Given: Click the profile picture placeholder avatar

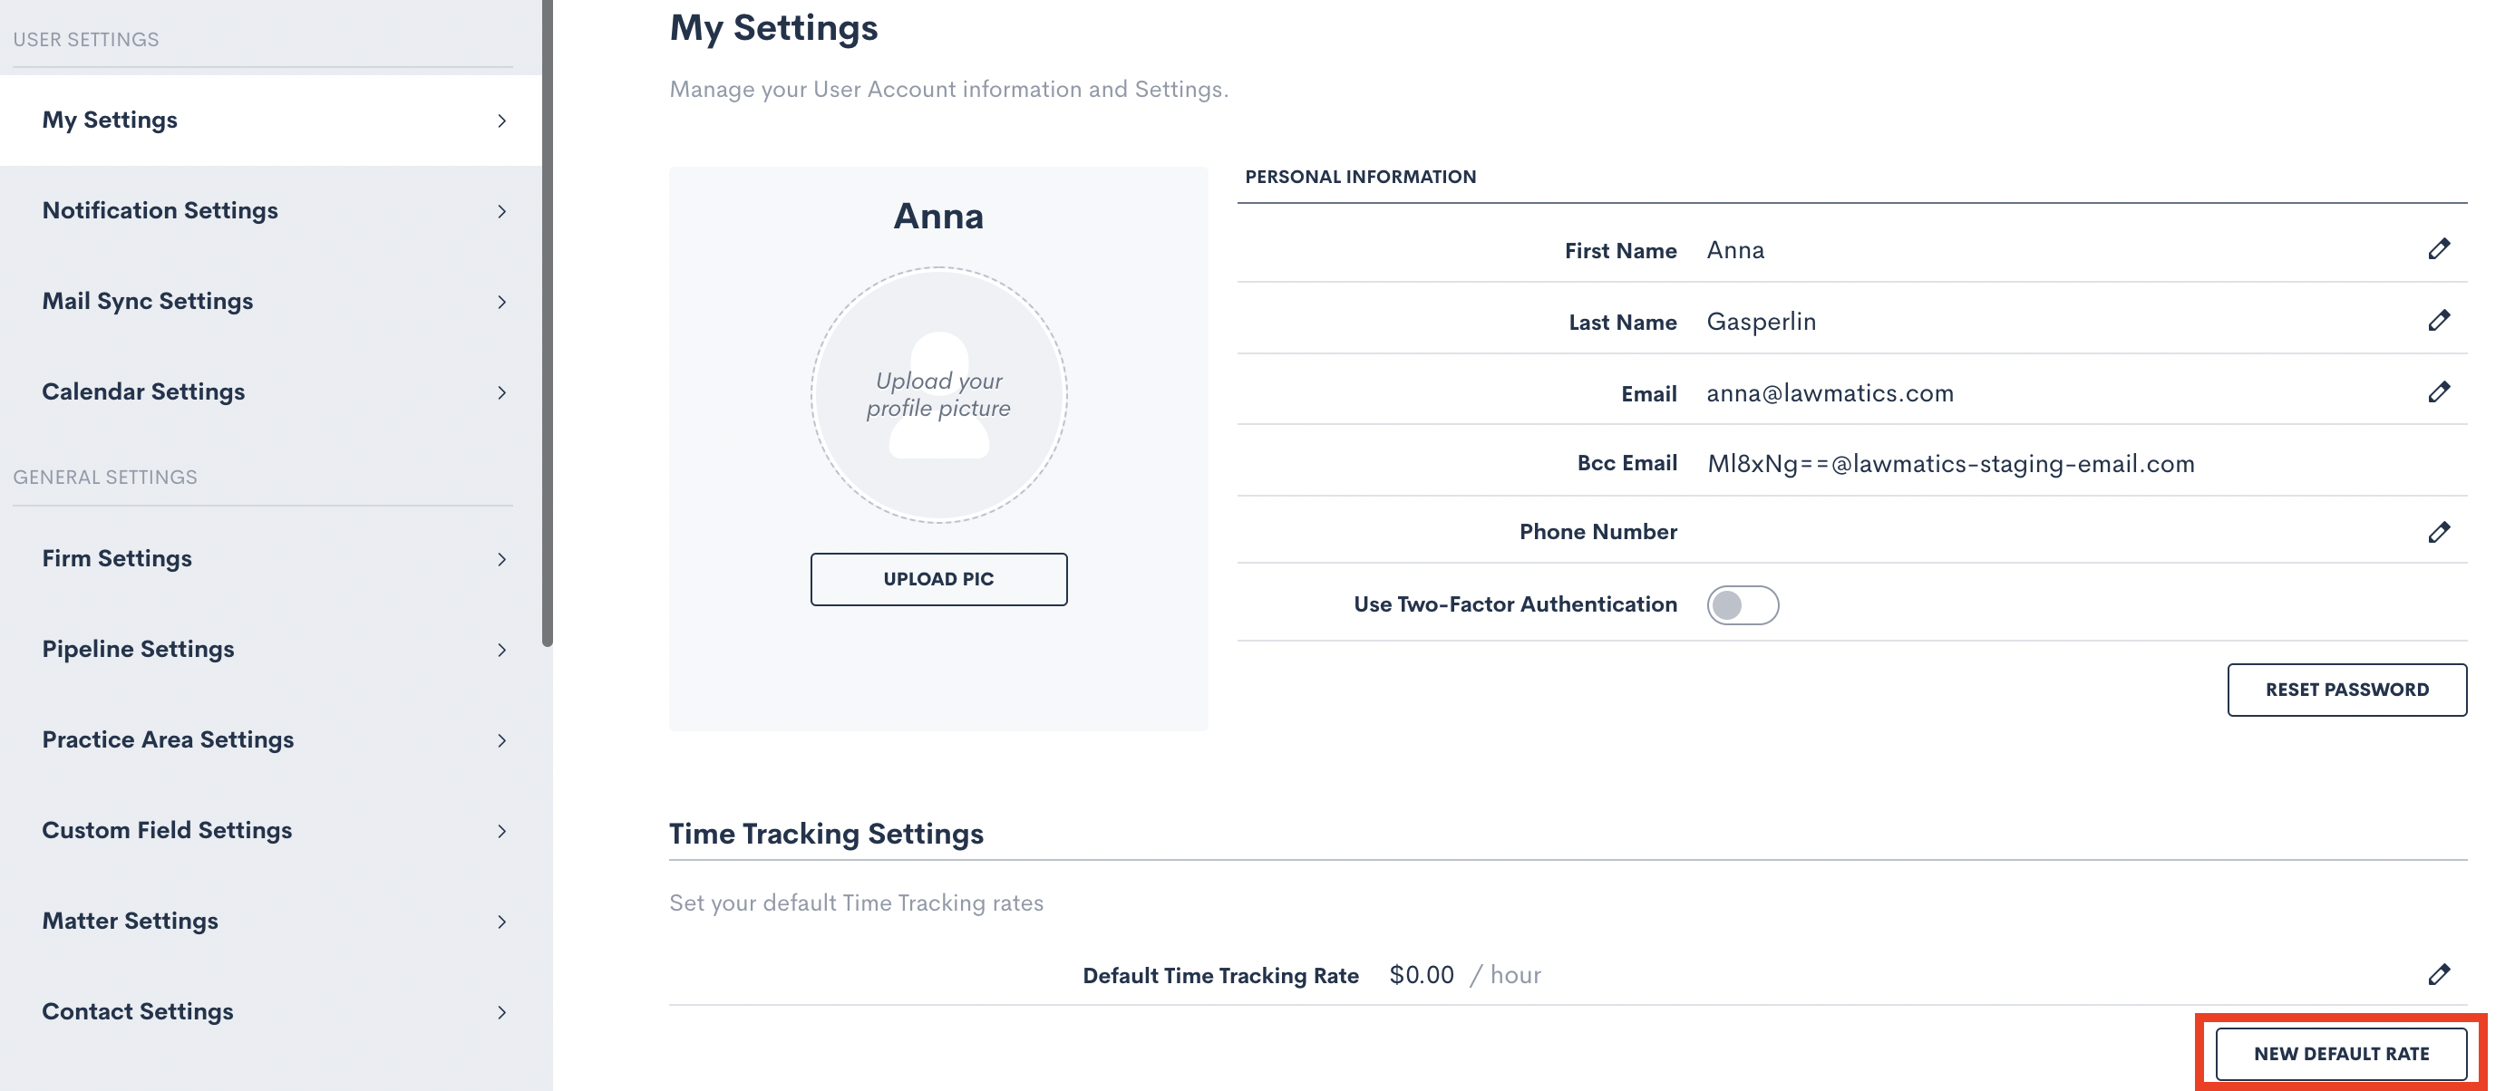Looking at the screenshot, I should (938, 395).
